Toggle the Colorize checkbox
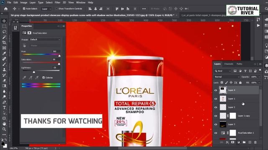 [x=44, y=77]
